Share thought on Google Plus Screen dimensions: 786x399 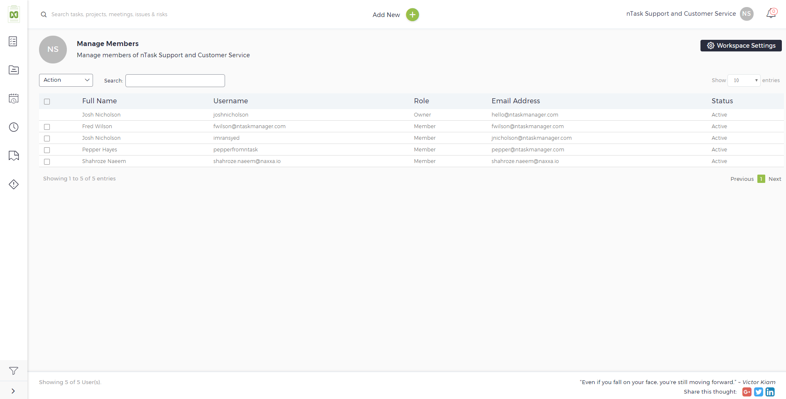pyautogui.click(x=747, y=392)
